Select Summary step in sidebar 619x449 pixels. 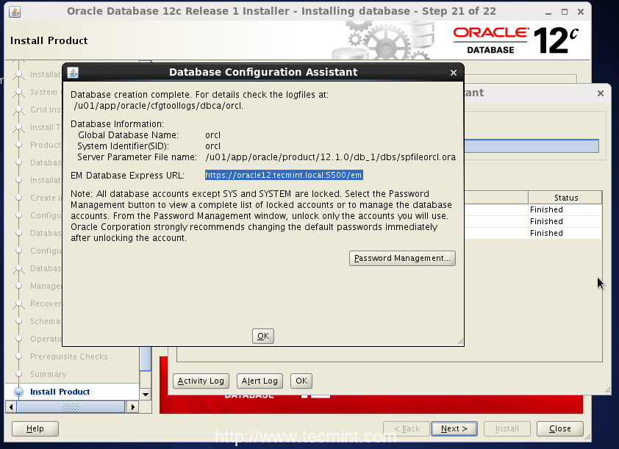tap(49, 374)
